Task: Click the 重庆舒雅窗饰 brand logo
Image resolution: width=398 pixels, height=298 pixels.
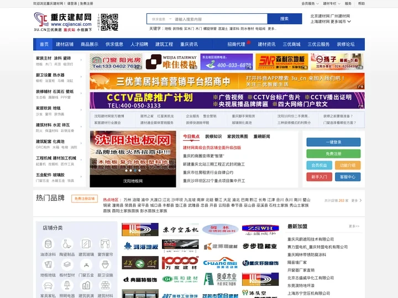Action: coord(260,263)
